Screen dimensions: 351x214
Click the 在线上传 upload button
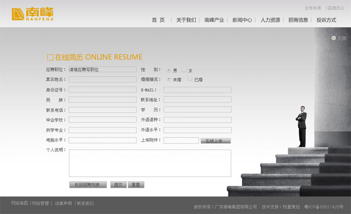[215, 141]
